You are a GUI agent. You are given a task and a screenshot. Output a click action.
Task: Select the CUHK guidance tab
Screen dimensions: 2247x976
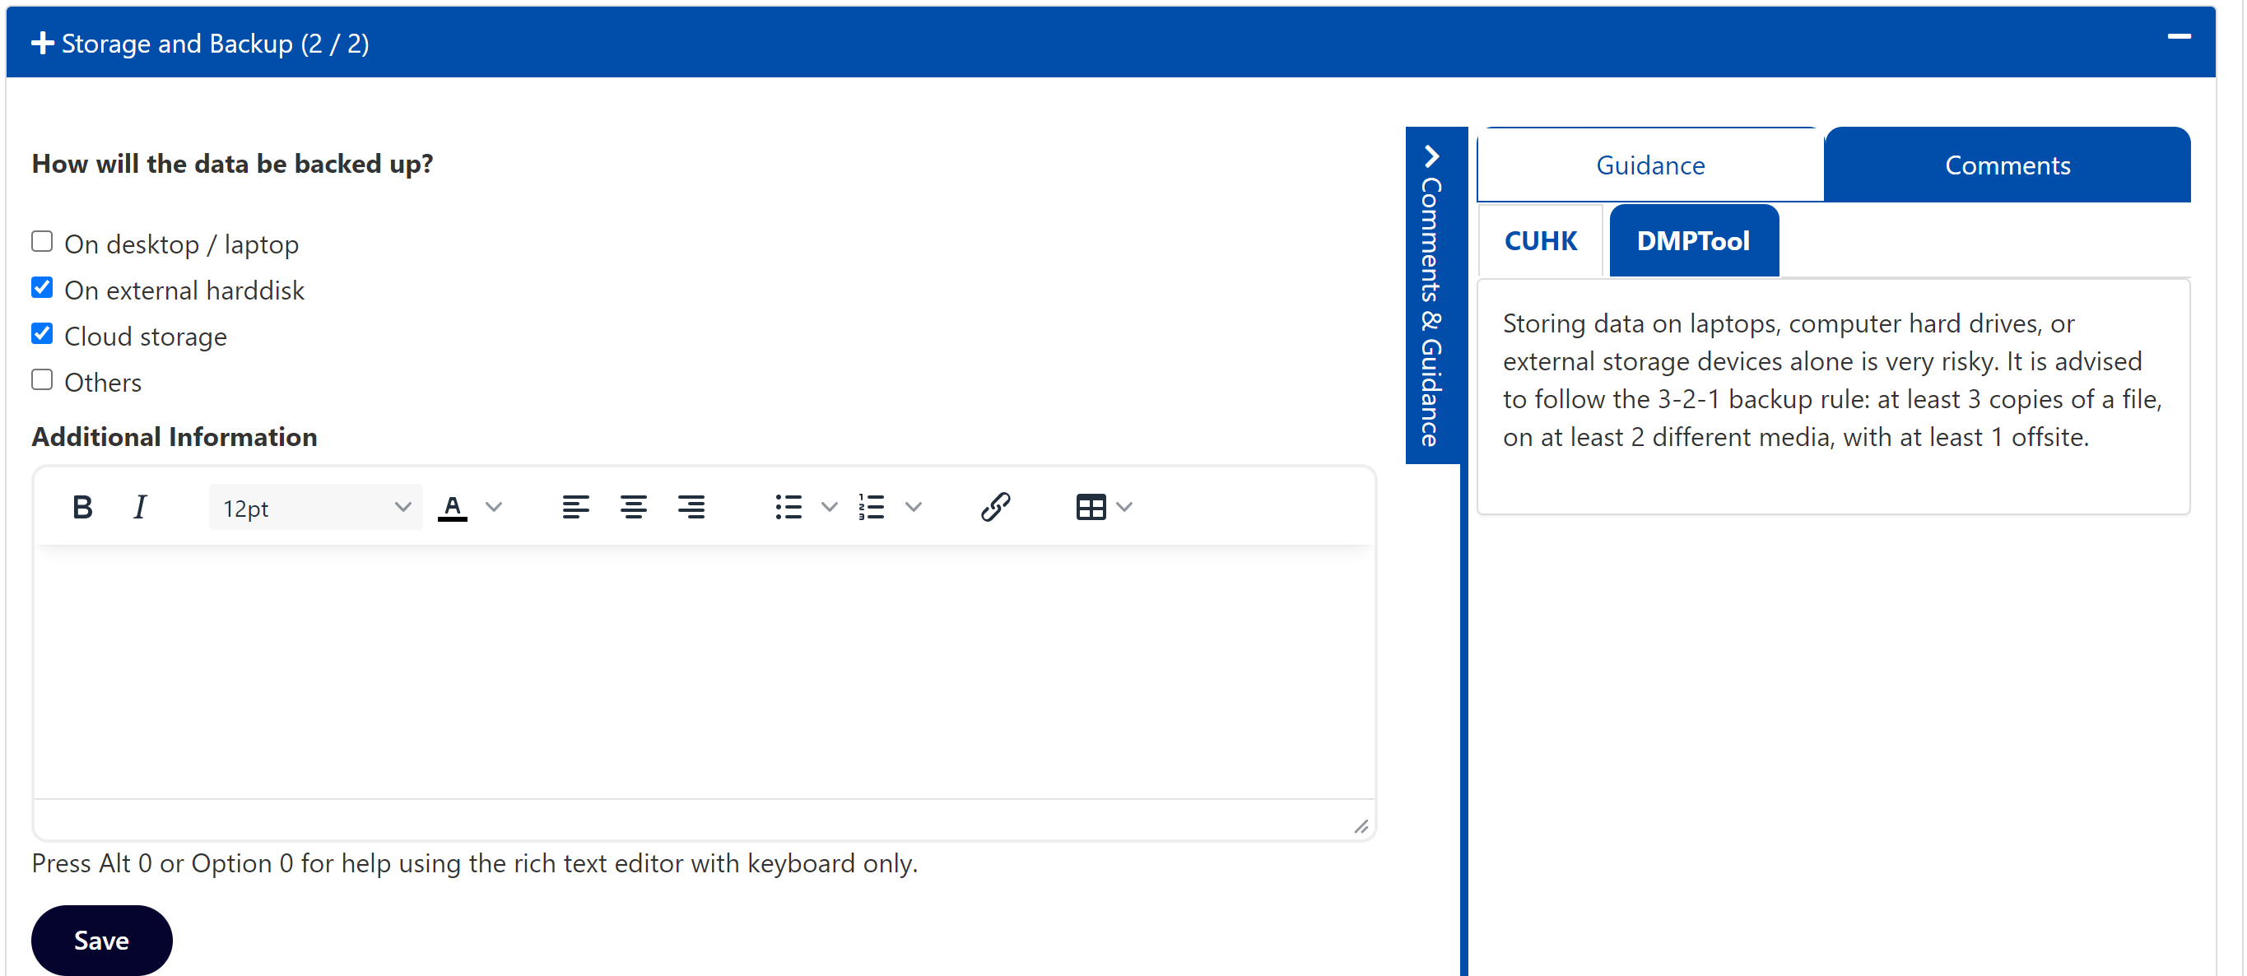(1540, 241)
